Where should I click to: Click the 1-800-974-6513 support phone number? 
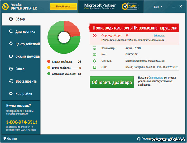point(22,122)
